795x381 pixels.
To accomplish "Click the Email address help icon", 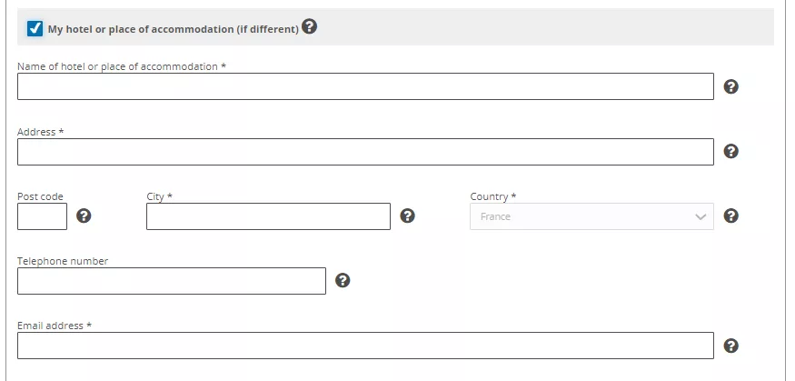I will point(730,346).
